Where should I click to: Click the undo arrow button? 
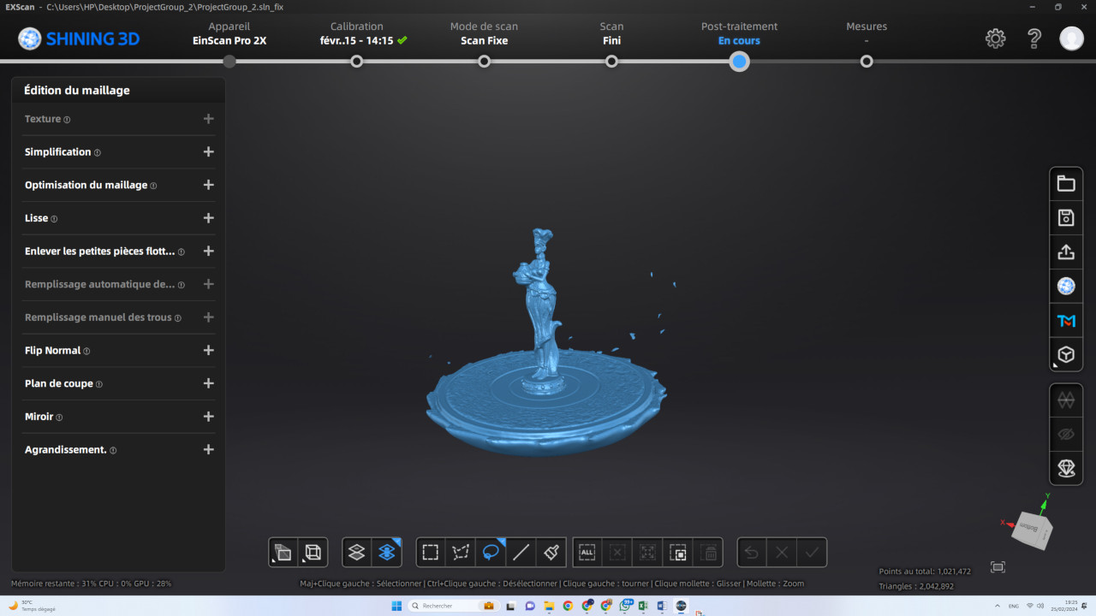pos(752,553)
